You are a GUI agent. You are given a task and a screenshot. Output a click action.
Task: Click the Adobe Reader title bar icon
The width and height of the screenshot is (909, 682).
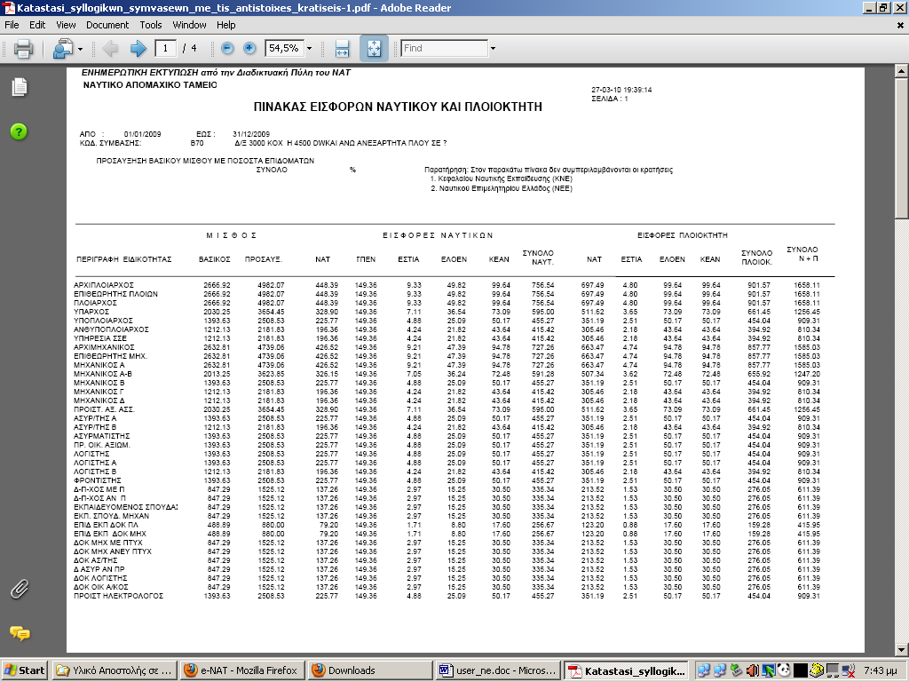8,8
